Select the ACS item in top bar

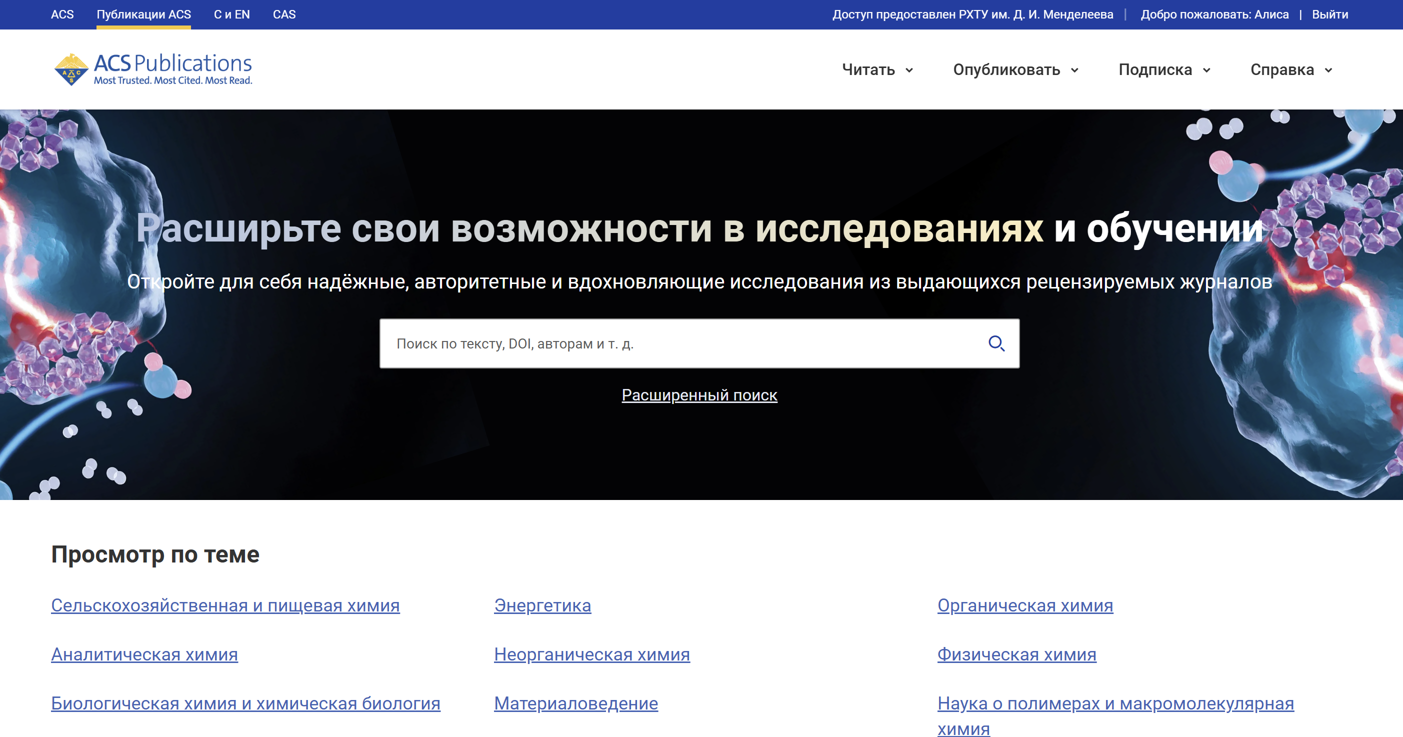[x=62, y=14]
